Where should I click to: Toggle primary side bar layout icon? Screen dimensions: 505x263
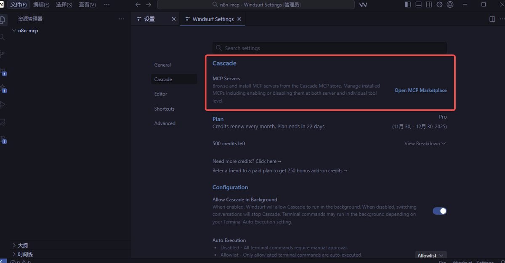408,5
